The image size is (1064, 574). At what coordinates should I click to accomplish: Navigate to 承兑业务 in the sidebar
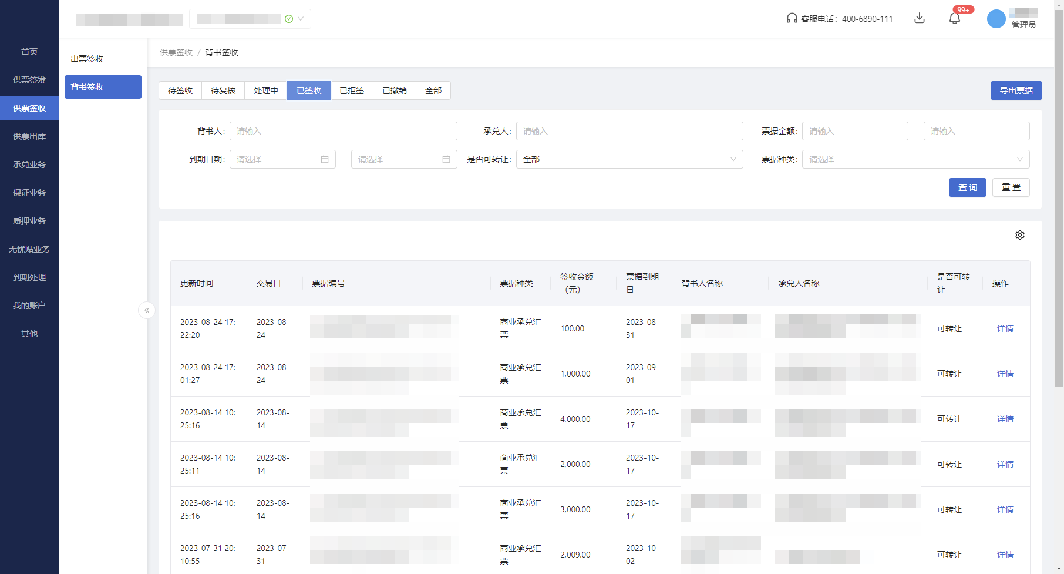click(x=29, y=165)
